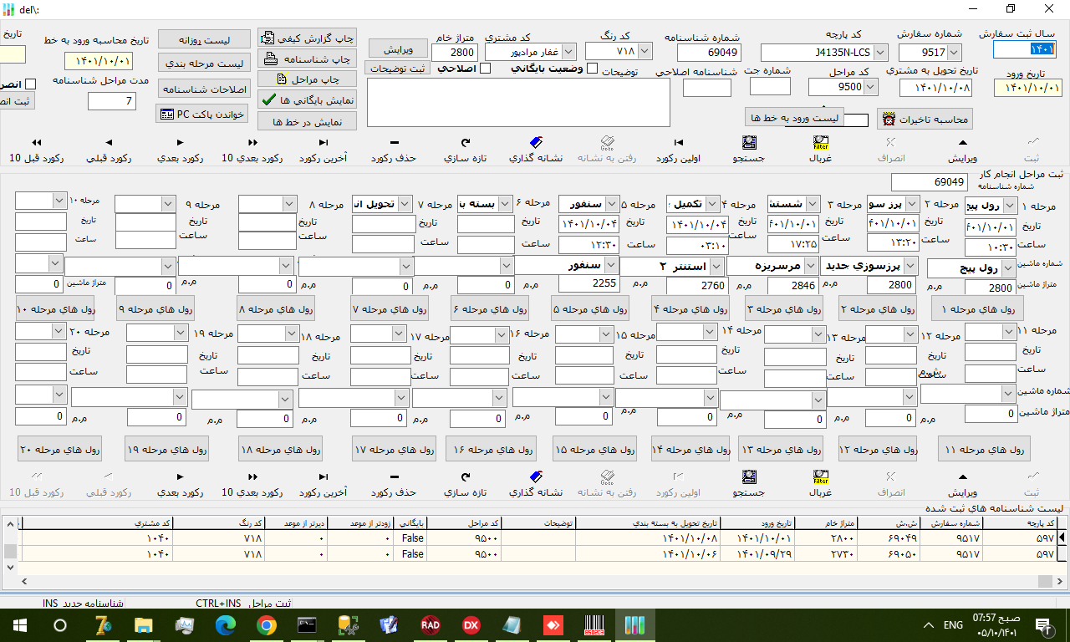
Task: Click the غربال filter icon in upper toolbar
Action: pos(819,143)
